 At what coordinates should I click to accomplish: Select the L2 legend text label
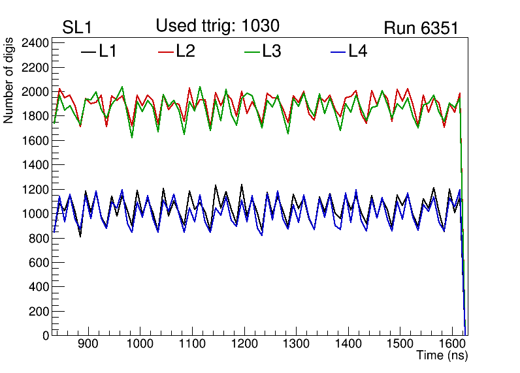click(186, 52)
